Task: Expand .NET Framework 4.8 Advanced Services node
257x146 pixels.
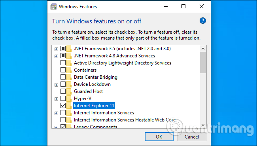Action: pyautogui.click(x=56, y=56)
